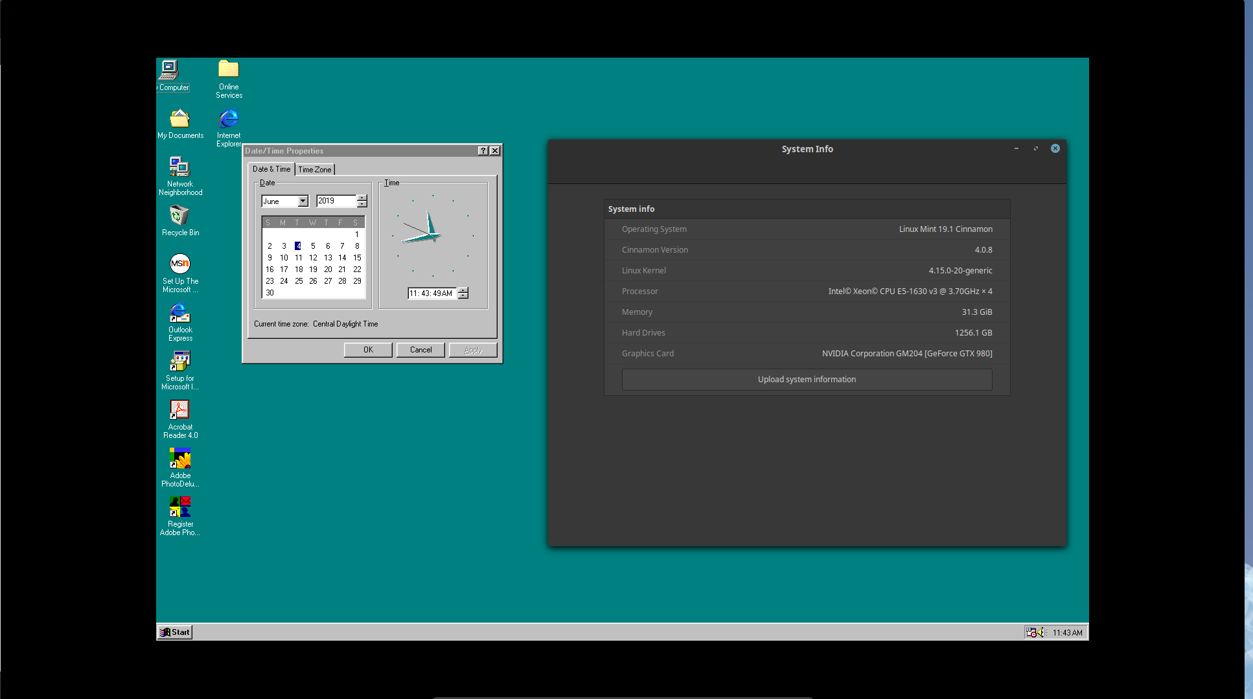This screenshot has height=699, width=1253.
Task: Click Linux Mint 19.1 Cinnamon value
Action: (945, 229)
